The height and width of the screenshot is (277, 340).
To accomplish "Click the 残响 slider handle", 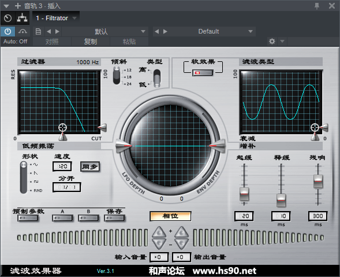I will [x=318, y=181].
